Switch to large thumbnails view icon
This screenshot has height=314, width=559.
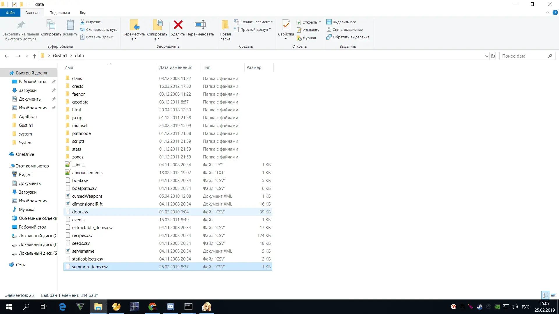pyautogui.click(x=553, y=295)
